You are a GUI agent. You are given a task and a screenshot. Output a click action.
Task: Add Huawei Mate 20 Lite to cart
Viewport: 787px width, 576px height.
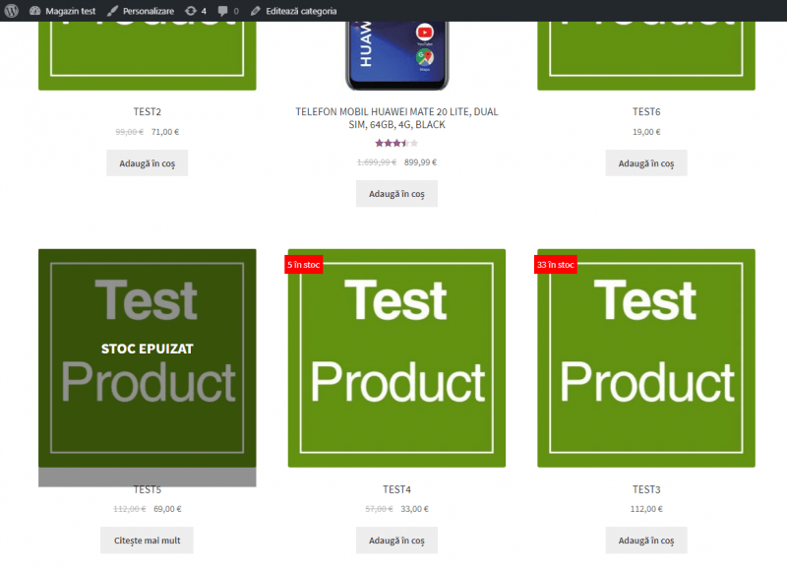pos(396,194)
